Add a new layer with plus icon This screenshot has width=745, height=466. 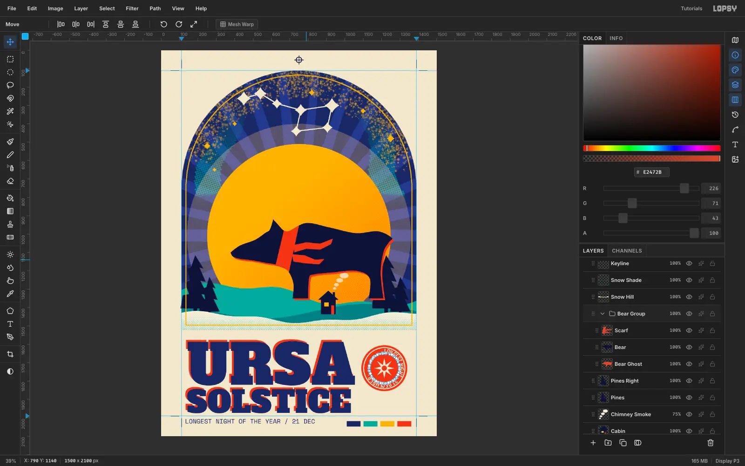pos(593,443)
